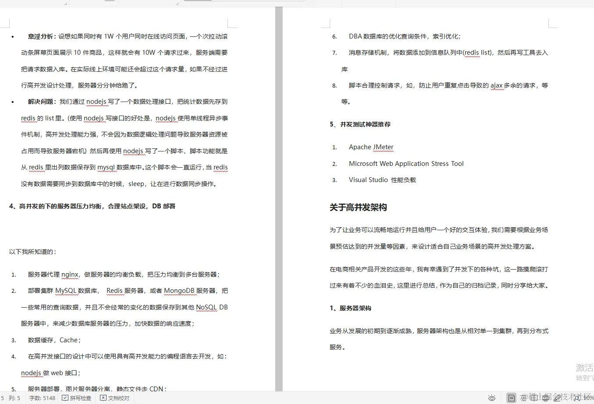The width and height of the screenshot is (594, 404).
Task: Click the Apache JMeter list entry
Action: pyautogui.click(x=371, y=147)
